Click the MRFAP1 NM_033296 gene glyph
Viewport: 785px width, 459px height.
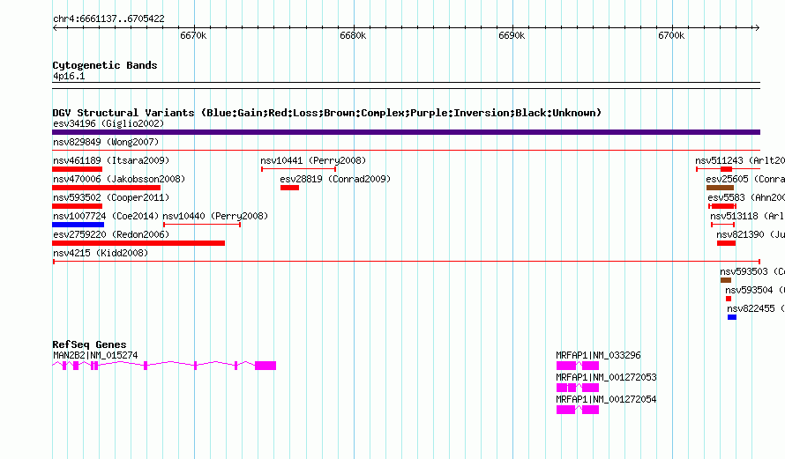coord(578,366)
